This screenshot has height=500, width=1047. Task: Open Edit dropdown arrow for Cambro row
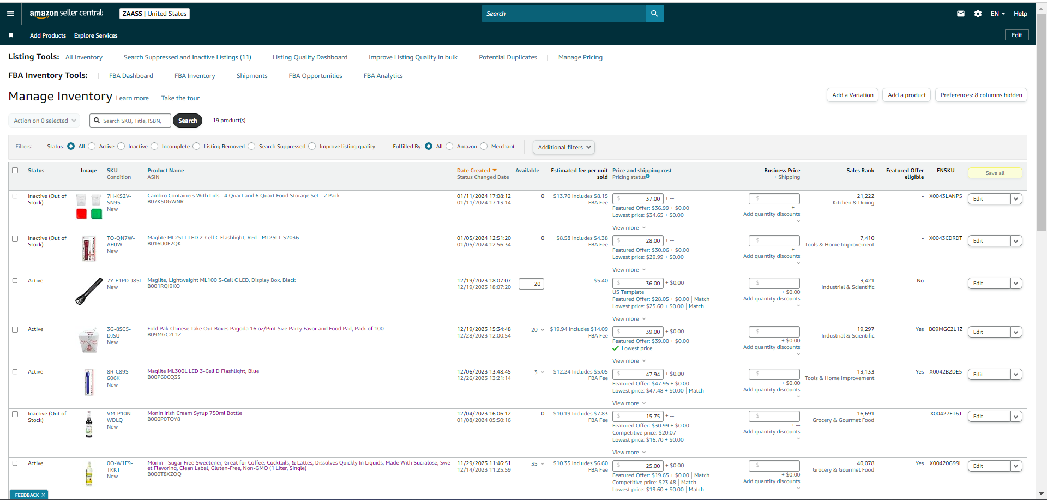1016,199
